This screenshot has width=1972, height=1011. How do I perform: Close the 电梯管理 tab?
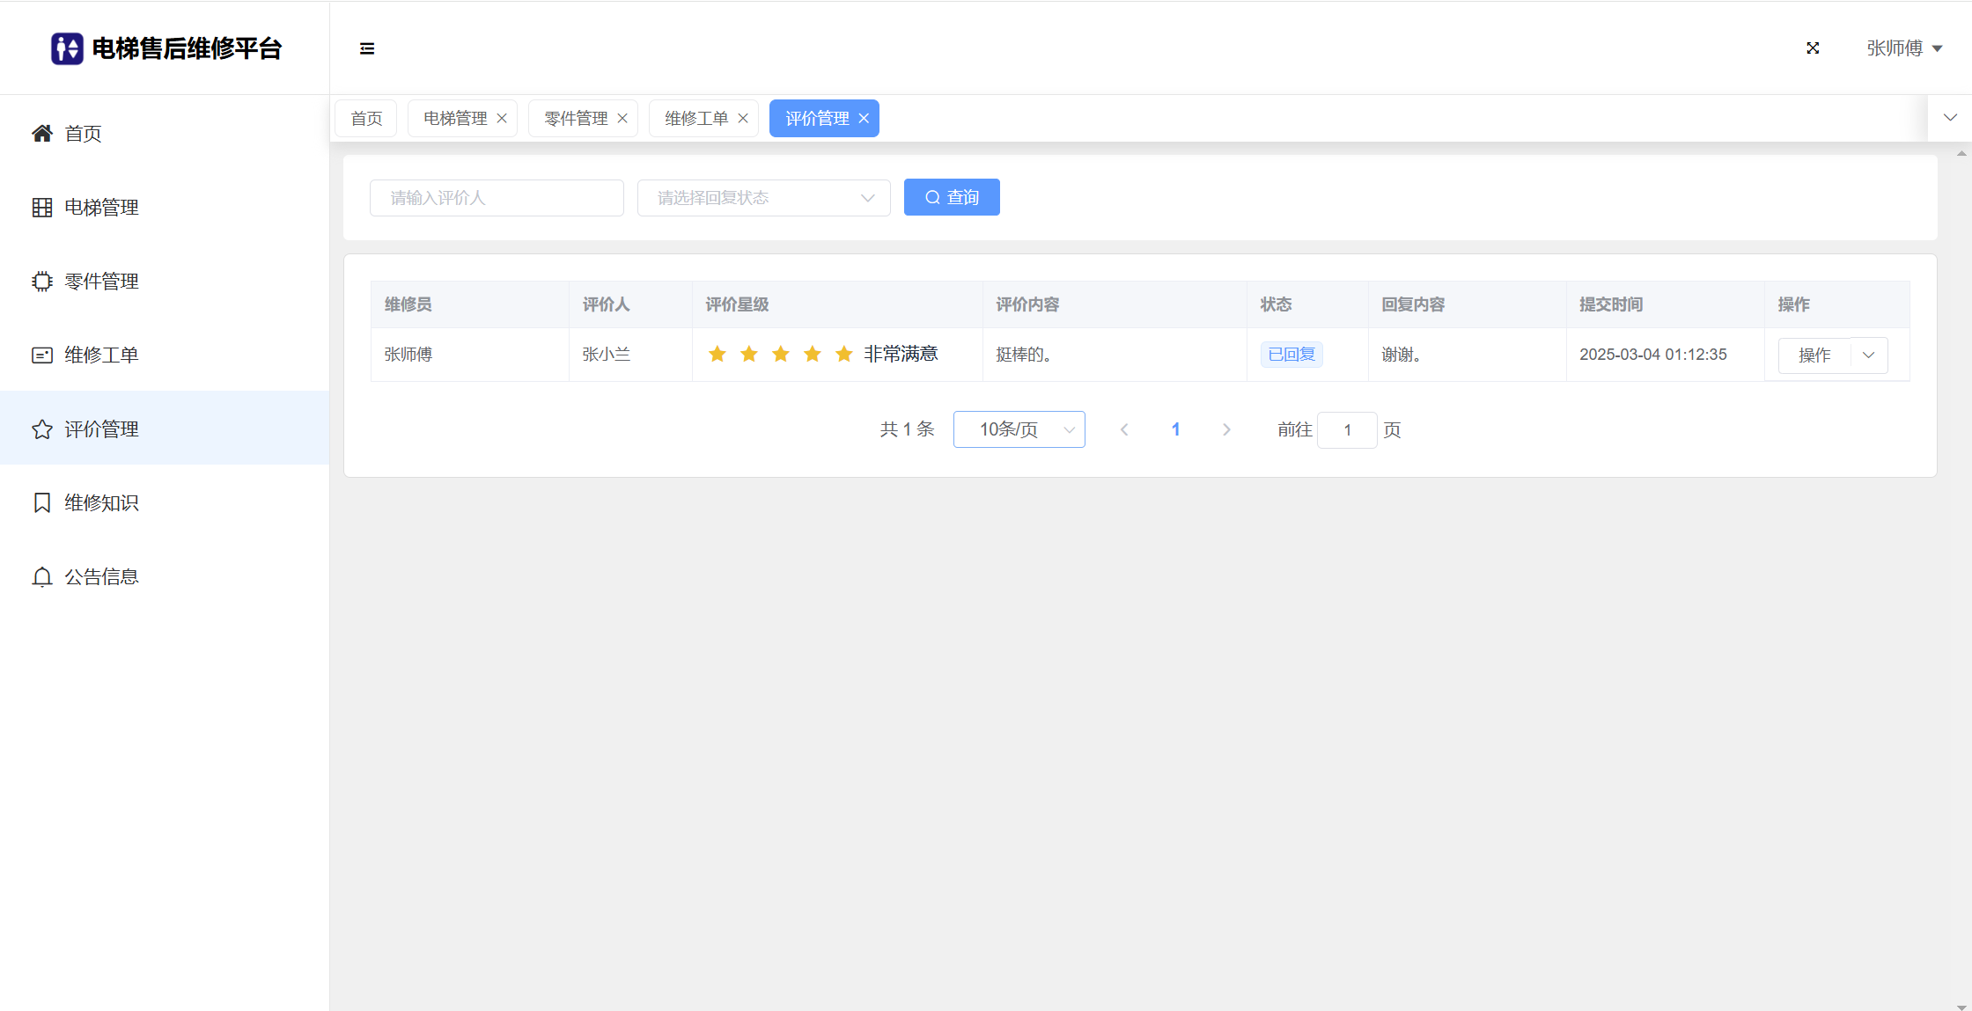(502, 119)
